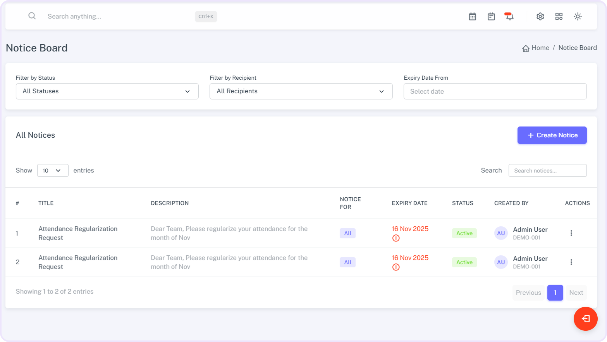This screenshot has height=342, width=607.
Task: Open the first calendar icon in header
Action: point(472,16)
